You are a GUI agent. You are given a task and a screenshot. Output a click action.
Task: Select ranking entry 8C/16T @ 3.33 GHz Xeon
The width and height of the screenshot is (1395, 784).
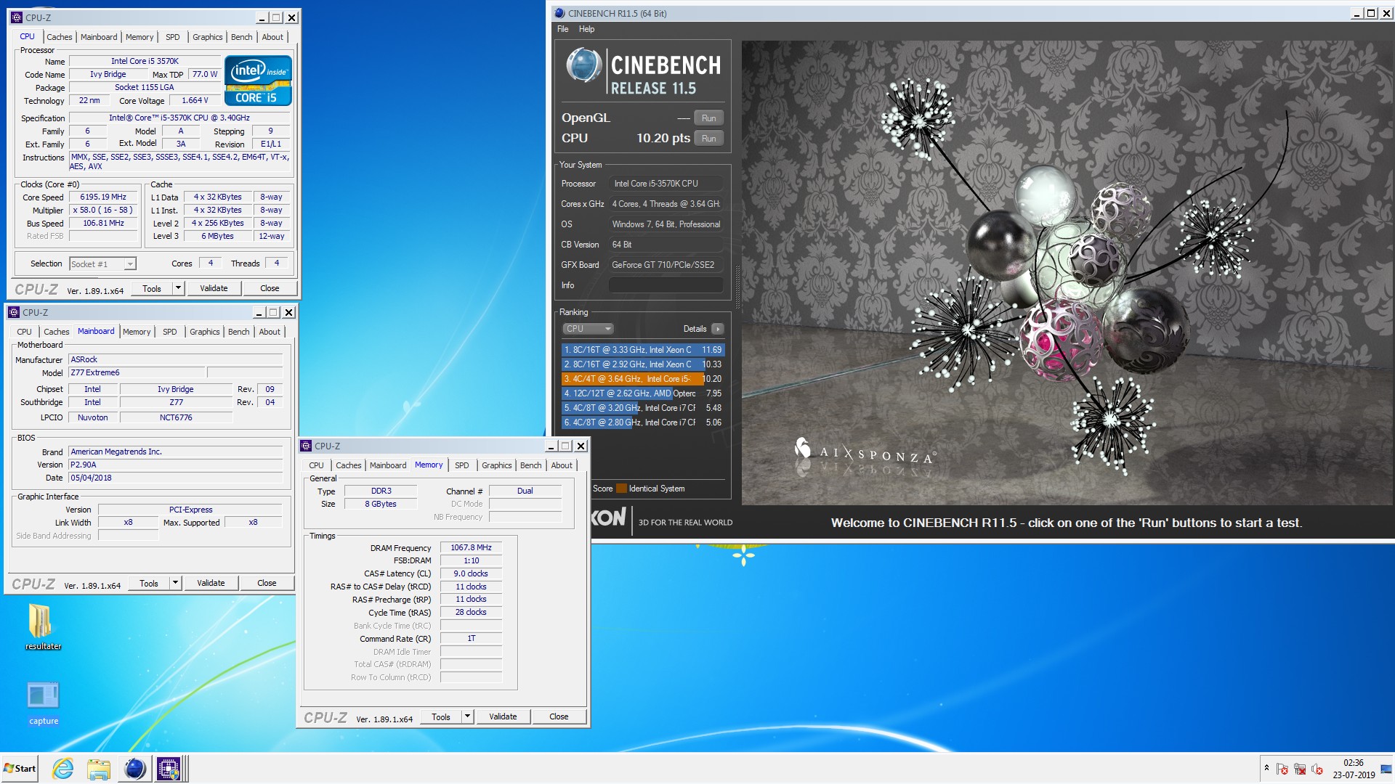pyautogui.click(x=642, y=350)
